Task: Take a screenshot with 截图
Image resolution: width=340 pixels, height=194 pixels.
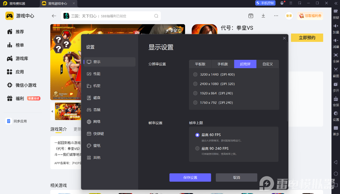Action: tap(336, 72)
